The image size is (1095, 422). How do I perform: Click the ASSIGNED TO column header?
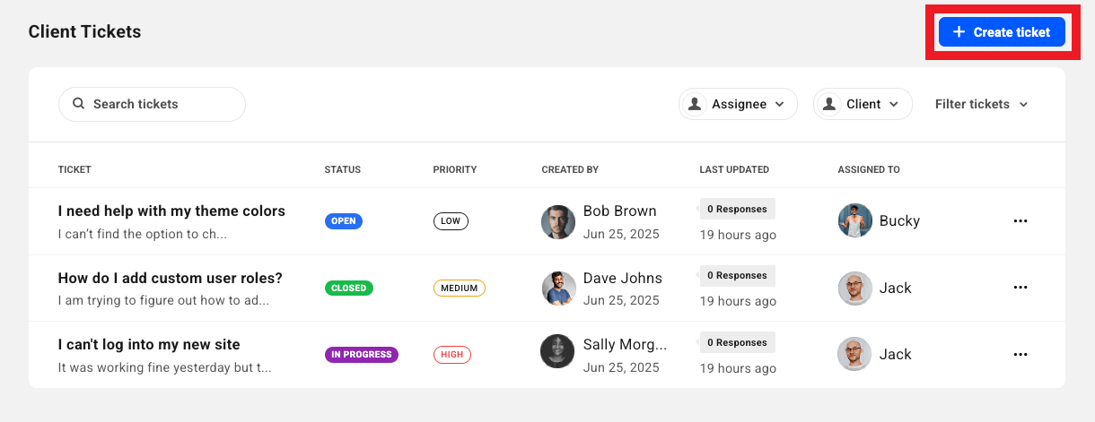point(869,169)
